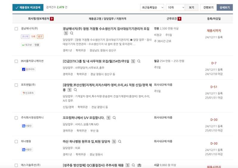This screenshot has height=168, width=238.
Task: Click company name 포트렌탈(주)
Action: pos(28,85)
